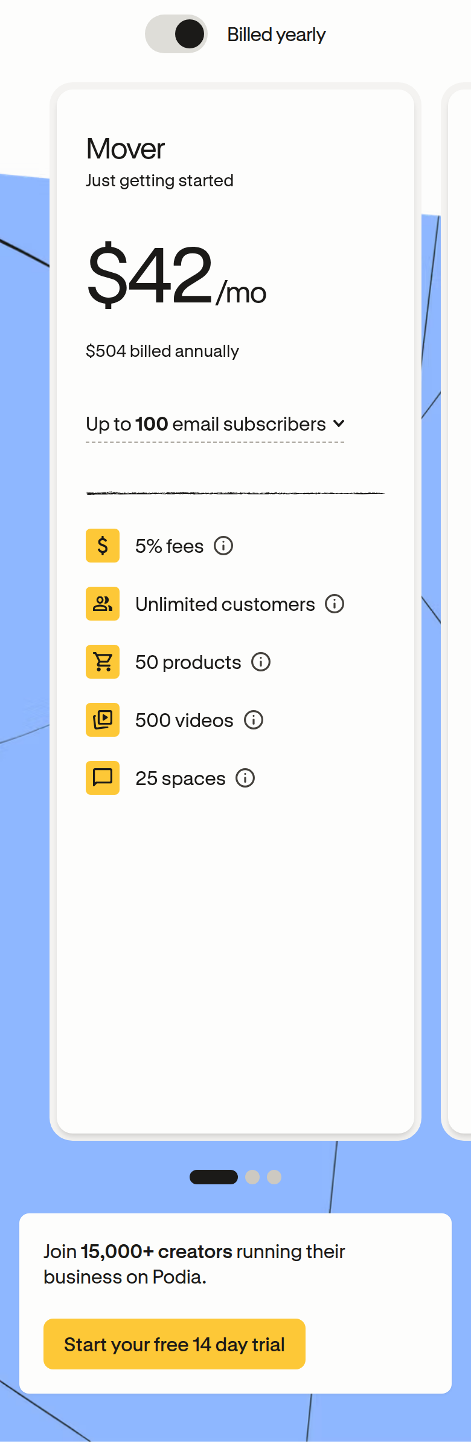Click the 25 spaces label

pyautogui.click(x=181, y=778)
